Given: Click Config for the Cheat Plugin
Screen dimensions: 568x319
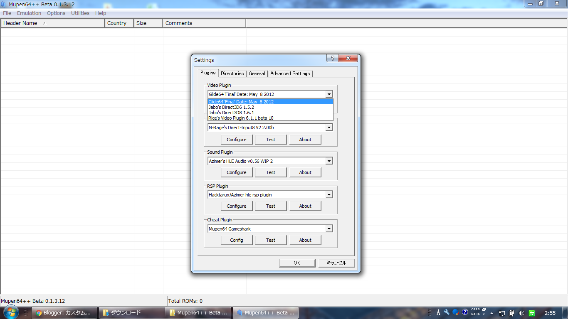Looking at the screenshot, I should [x=237, y=240].
